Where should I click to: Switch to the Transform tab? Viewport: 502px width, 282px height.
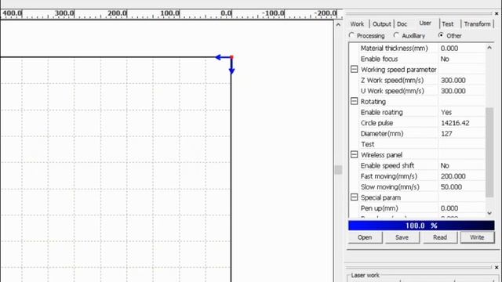click(477, 24)
